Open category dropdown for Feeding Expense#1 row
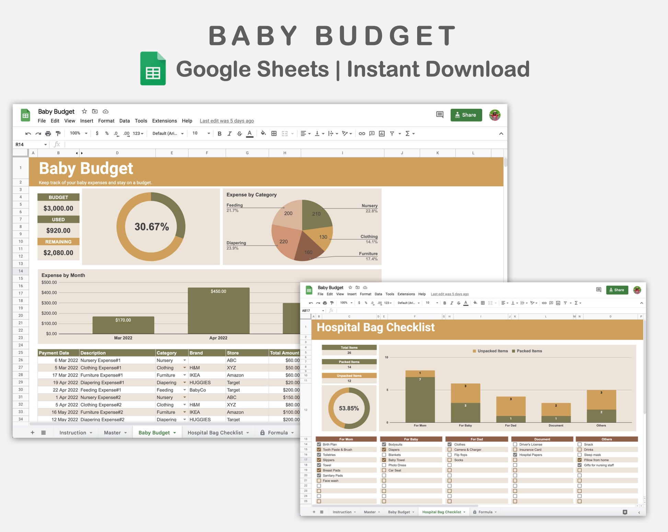The height and width of the screenshot is (532, 668). click(x=185, y=390)
